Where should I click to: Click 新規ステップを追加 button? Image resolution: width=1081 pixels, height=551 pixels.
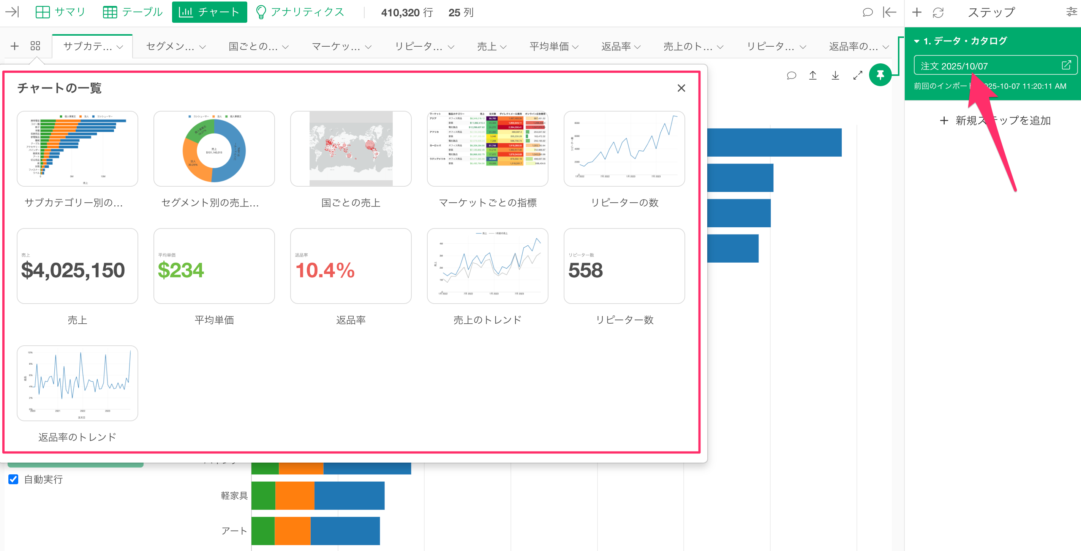[995, 120]
